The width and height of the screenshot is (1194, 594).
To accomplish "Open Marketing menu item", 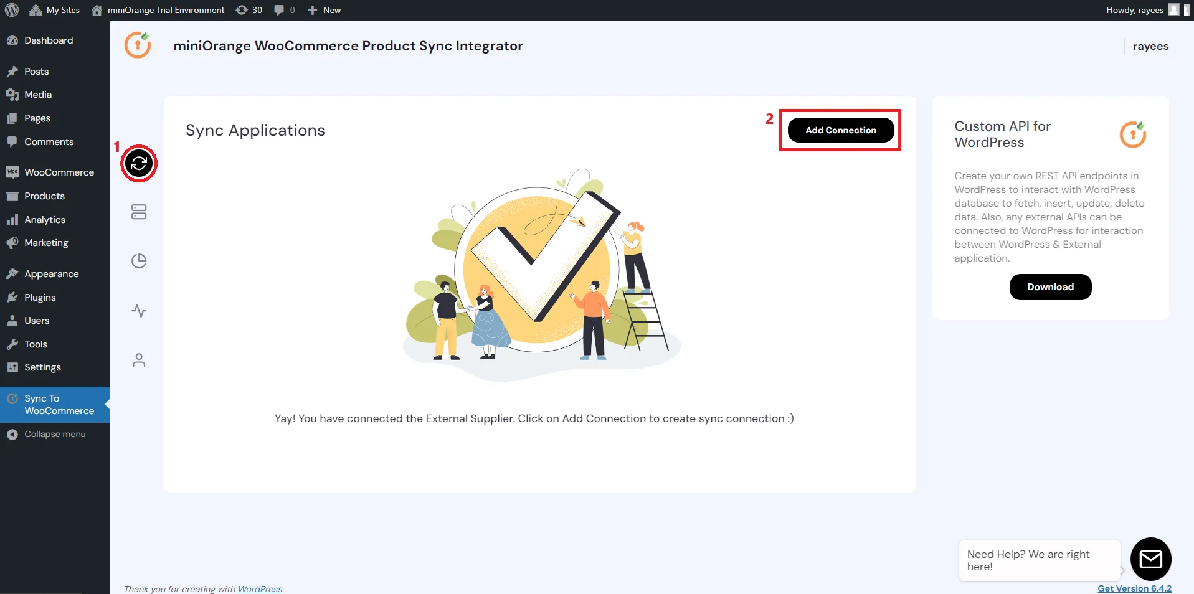I will point(55,243).
